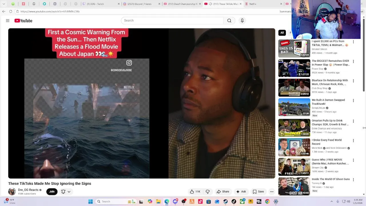The height and width of the screenshot is (206, 366).
Task: Open the Ask AI button
Action: coord(241,192)
